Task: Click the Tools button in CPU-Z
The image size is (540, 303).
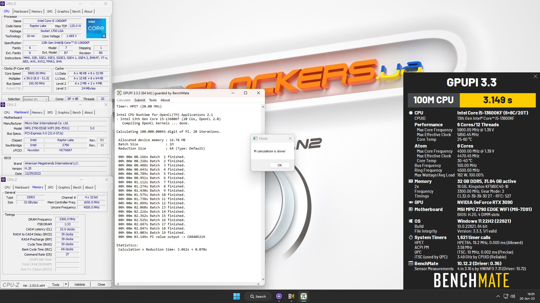Action: tap(56, 284)
